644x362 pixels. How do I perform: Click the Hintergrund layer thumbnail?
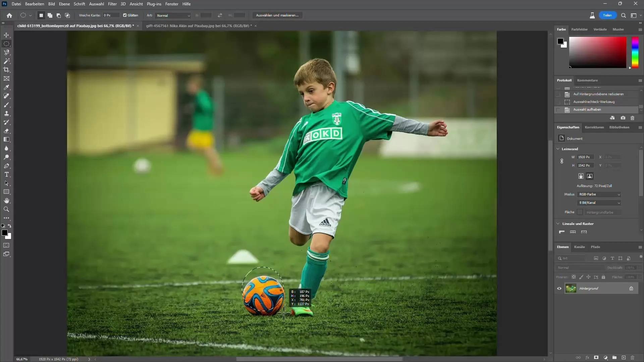coord(571,289)
